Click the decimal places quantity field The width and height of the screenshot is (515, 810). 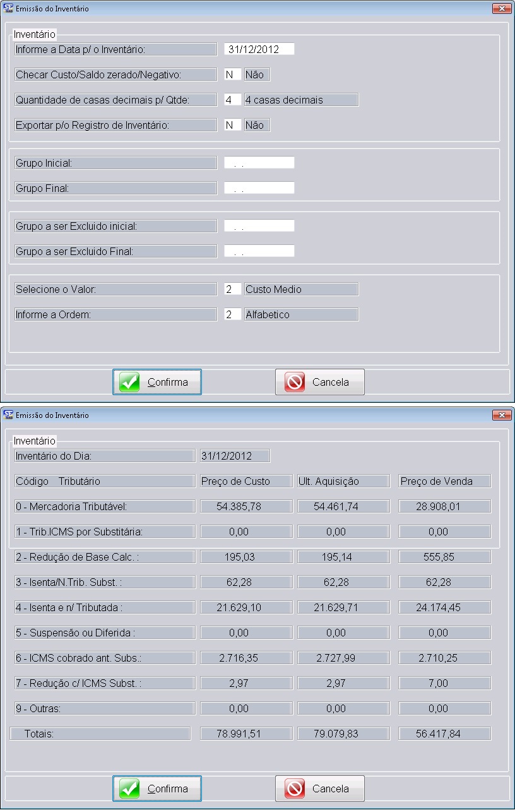pos(232,100)
